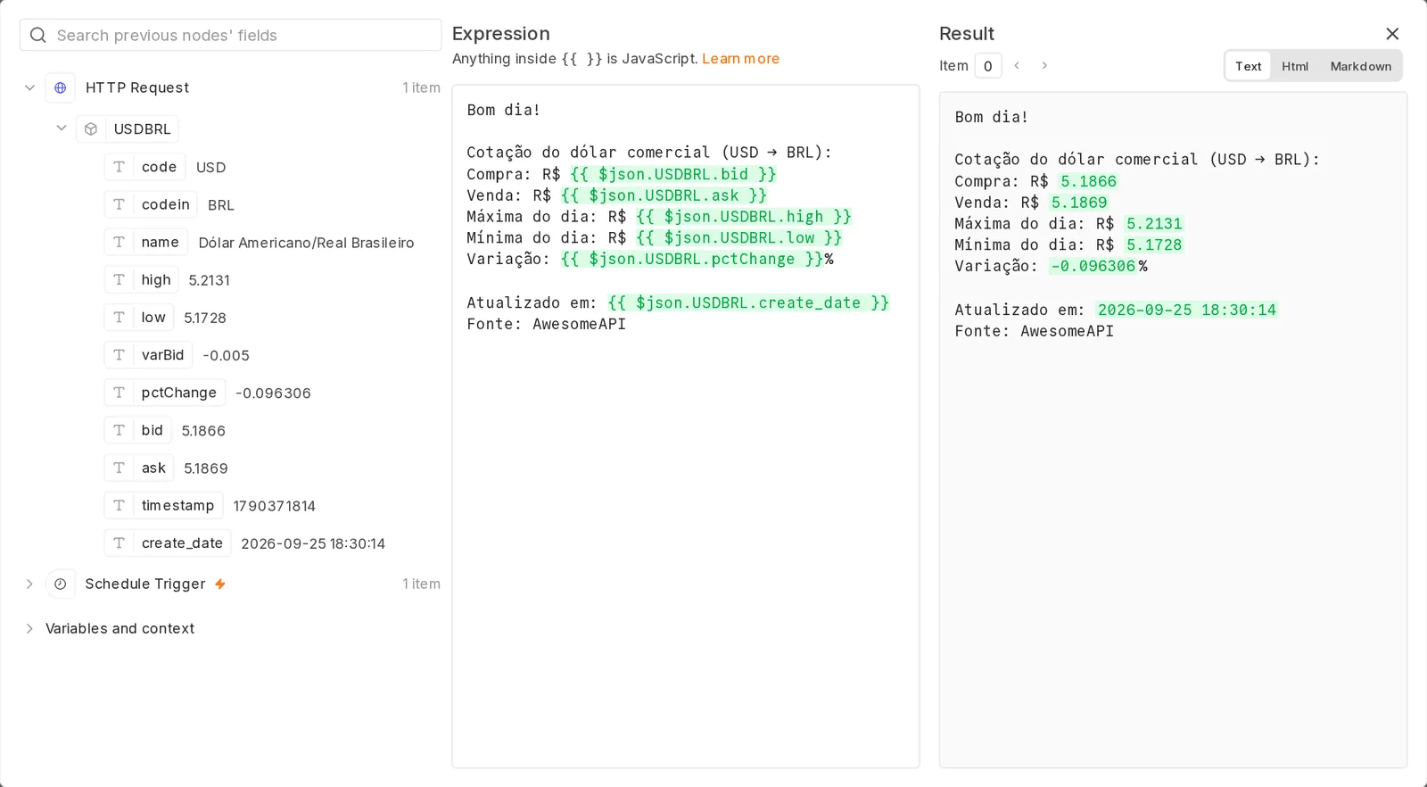This screenshot has width=1427, height=787.
Task: Click the USDBRL key label
Action: pos(142,129)
